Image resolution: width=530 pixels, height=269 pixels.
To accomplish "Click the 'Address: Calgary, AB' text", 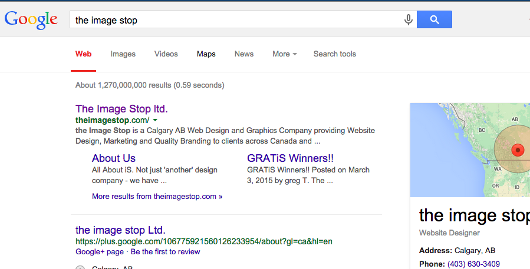I will [457, 250].
